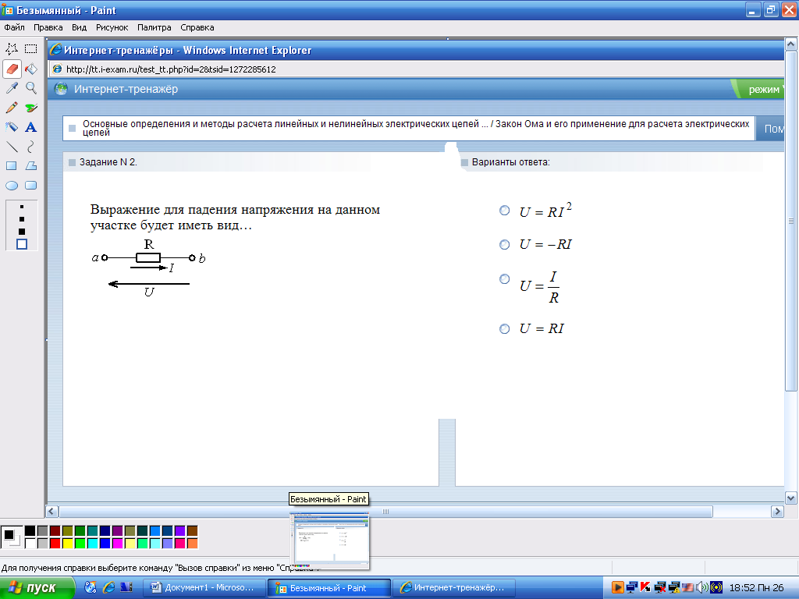The width and height of the screenshot is (799, 599).
Task: Select the Text tool
Action: 31,127
